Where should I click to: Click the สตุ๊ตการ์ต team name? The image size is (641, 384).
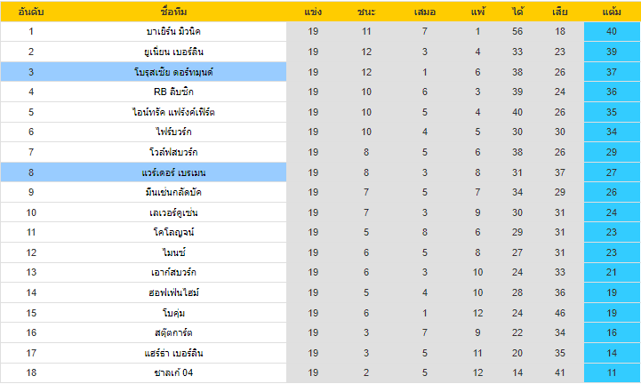pyautogui.click(x=173, y=332)
